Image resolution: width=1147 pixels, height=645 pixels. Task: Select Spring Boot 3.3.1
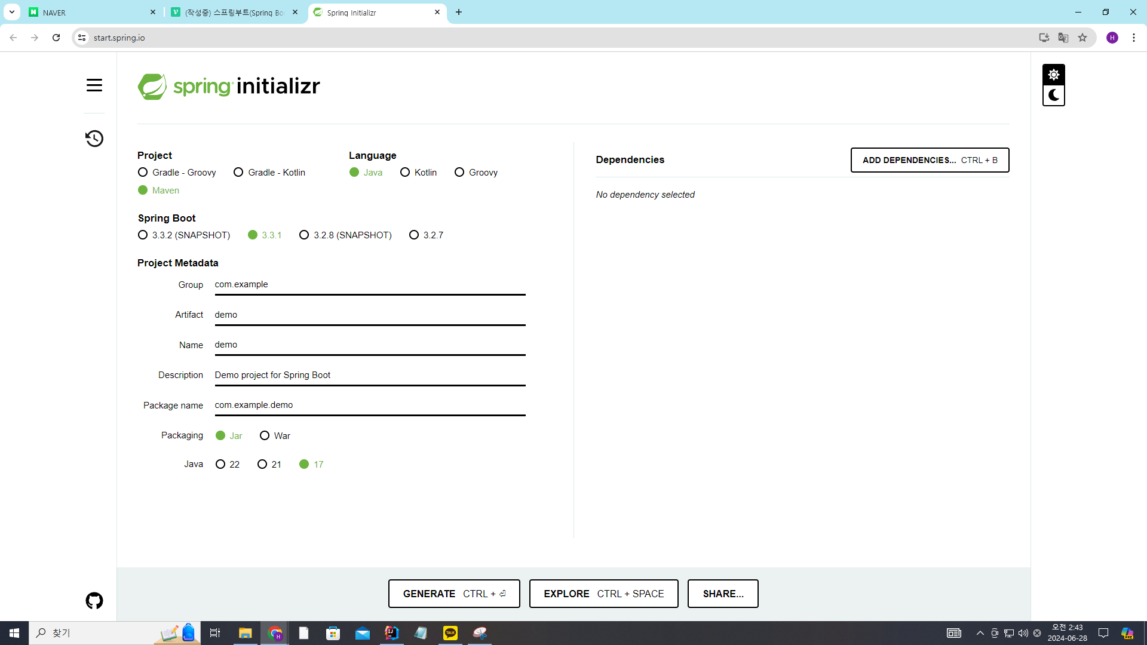[x=265, y=235]
